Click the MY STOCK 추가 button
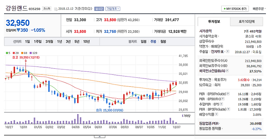This screenshot has width=270, height=139. click(x=235, y=9)
